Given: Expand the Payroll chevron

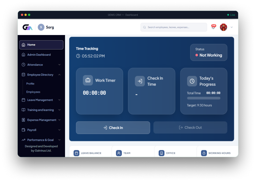Looking at the screenshot, I should 59,130.
